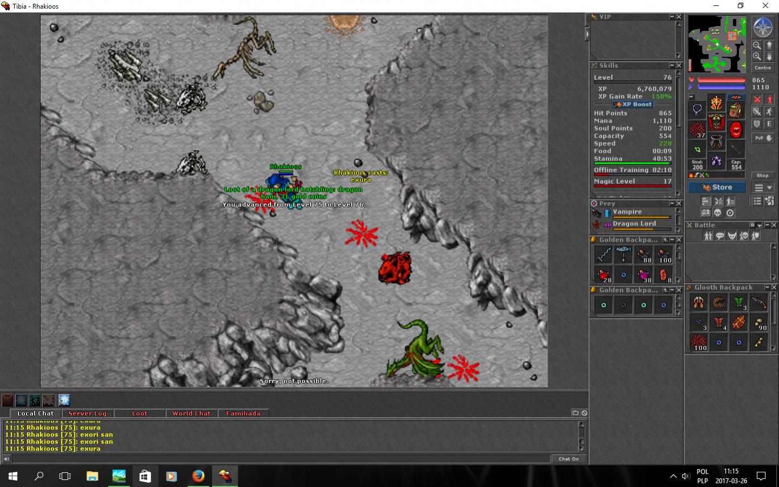This screenshot has height=487, width=779.
Task: Click the red health bar
Action: click(x=721, y=80)
